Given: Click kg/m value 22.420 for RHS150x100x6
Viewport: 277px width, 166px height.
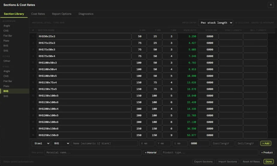Looking at the screenshot, I should coord(191,102).
